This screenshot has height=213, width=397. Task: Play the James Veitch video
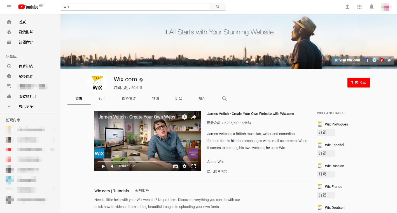[x=103, y=166]
